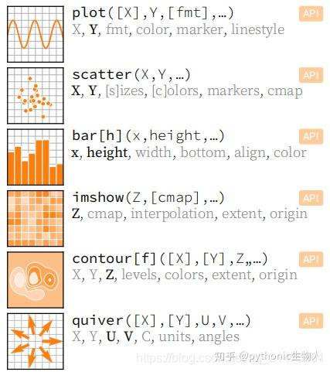Click the contour[f]([X],[Y],Z,…) function signature
Screen dimensions: 330x372
point(170,259)
